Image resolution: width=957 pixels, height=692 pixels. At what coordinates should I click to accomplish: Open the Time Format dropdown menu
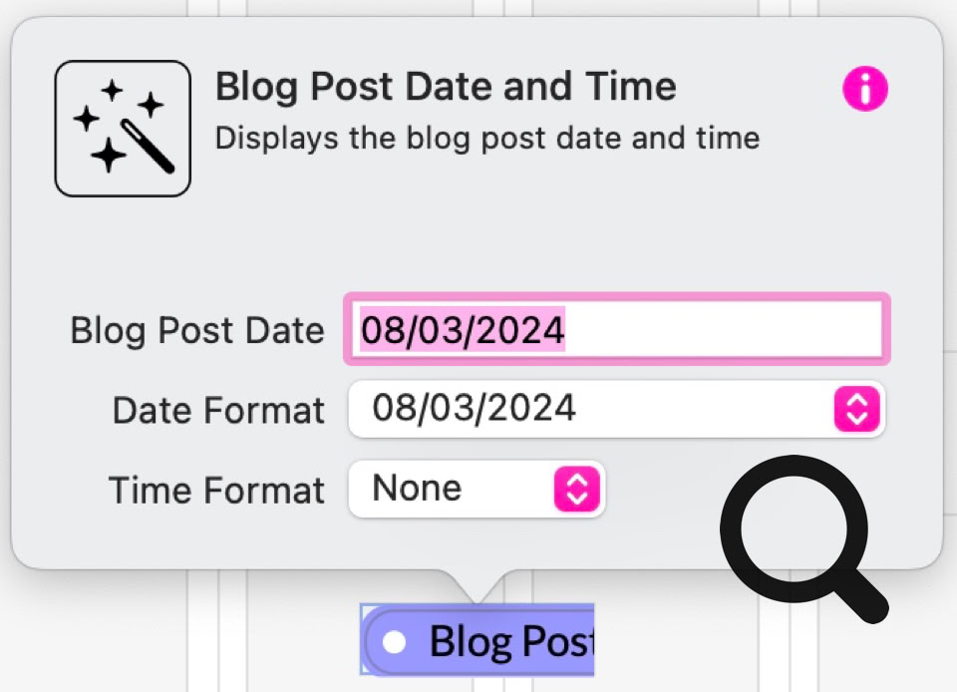point(477,489)
